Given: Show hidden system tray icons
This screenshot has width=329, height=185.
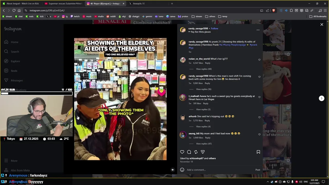Looking at the screenshot, I should tap(268, 182).
